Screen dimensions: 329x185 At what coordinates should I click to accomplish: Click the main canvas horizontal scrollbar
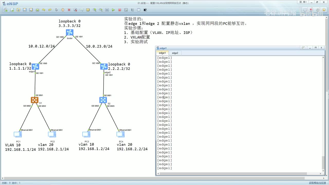154,178
